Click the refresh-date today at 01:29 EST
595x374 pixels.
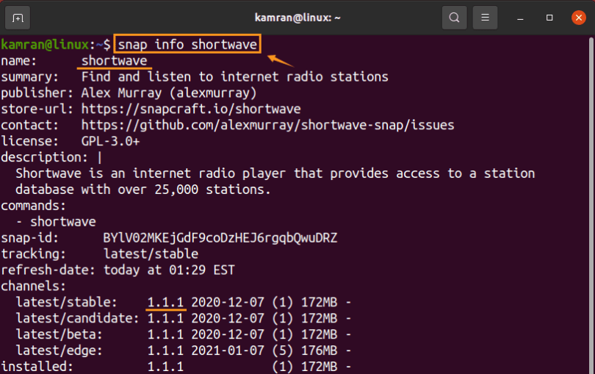(x=169, y=270)
